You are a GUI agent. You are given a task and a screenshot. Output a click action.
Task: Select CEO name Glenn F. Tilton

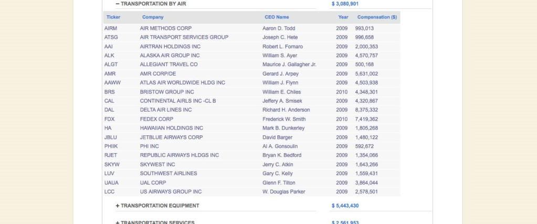coord(279,183)
